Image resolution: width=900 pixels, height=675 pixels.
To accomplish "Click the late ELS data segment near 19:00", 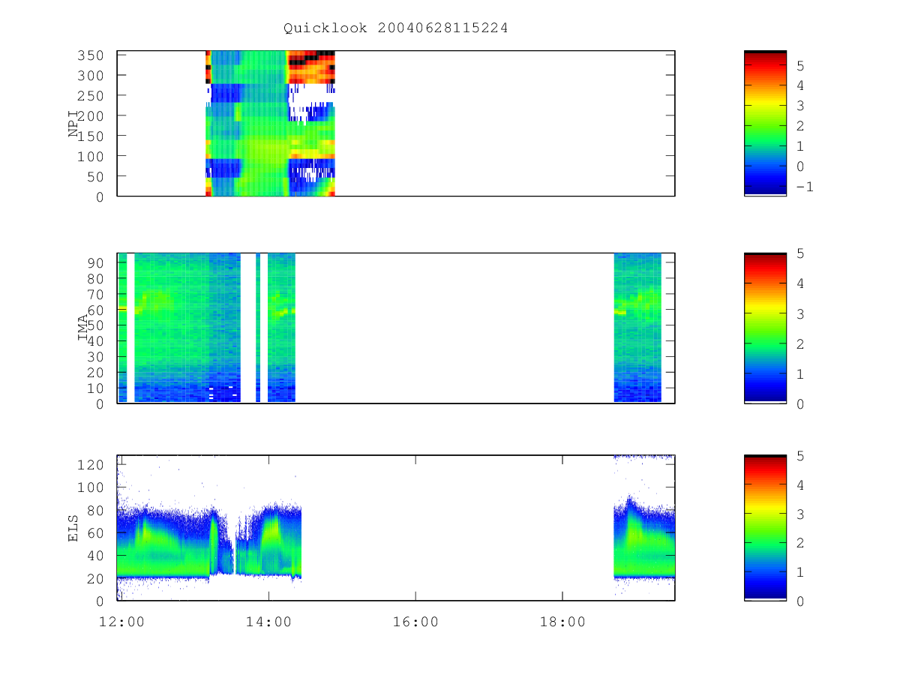I will pos(644,527).
